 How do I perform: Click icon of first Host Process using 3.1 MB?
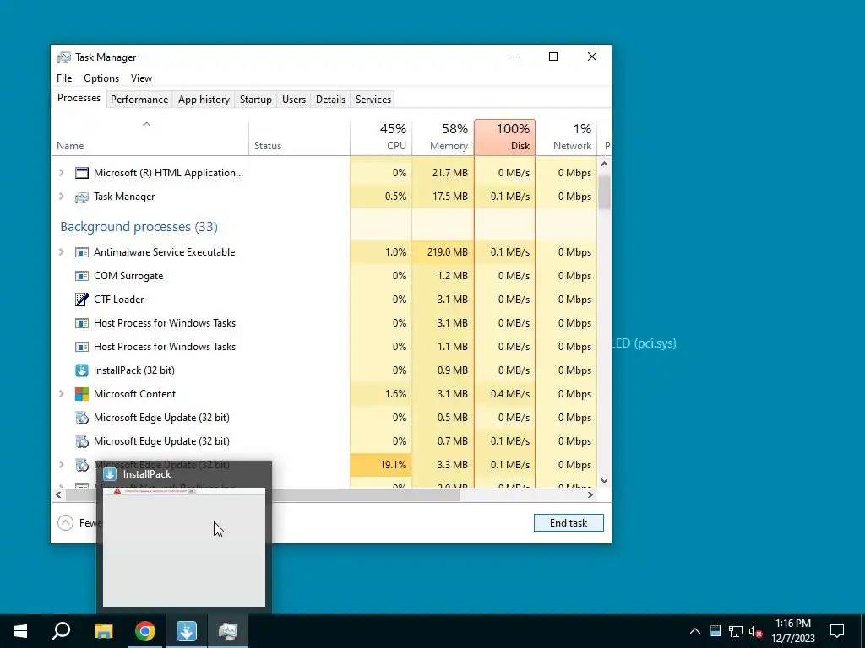click(x=82, y=323)
